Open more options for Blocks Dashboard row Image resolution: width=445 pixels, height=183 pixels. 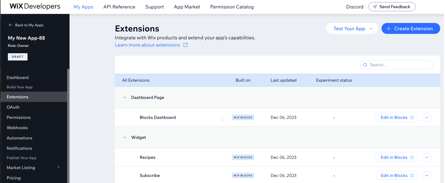click(x=427, y=117)
